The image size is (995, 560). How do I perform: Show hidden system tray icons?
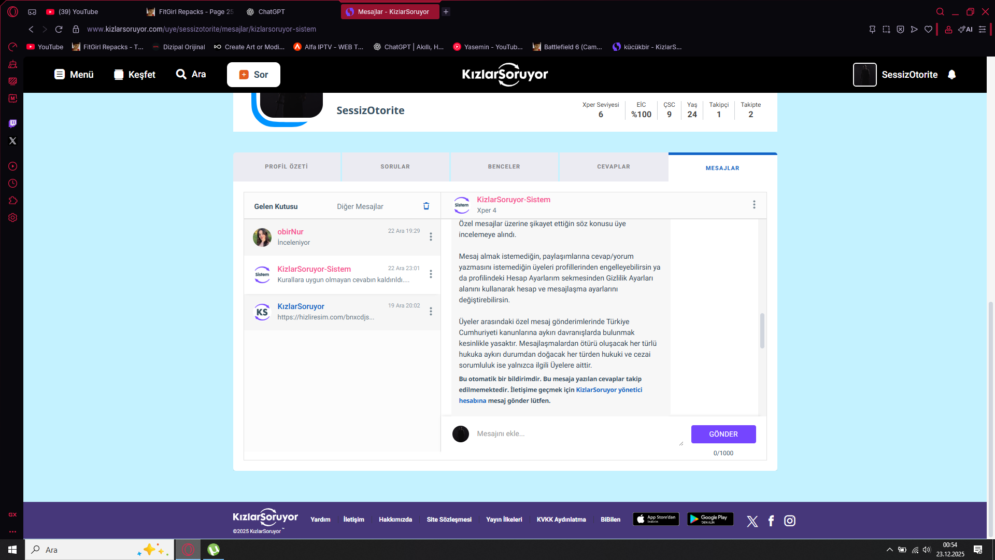click(x=890, y=550)
